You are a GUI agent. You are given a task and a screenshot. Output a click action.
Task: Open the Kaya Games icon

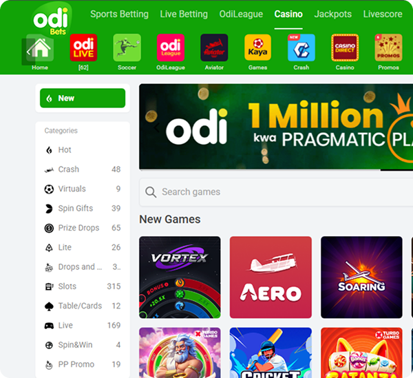[257, 48]
